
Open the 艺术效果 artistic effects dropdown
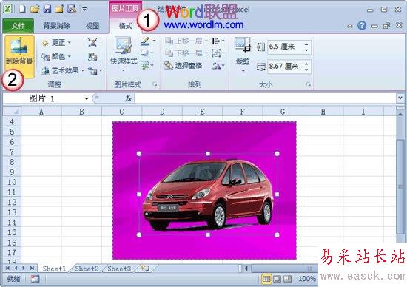point(63,70)
